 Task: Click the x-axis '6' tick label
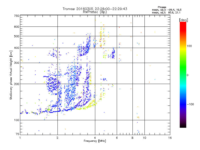click(x=117, y=138)
